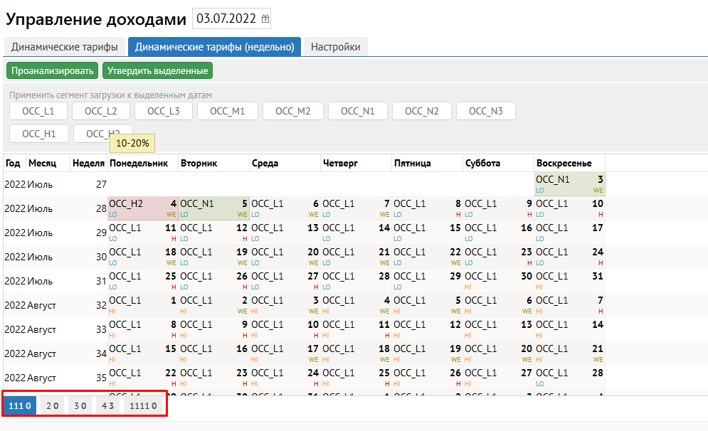Go to pagination page labeled 2 0

point(52,405)
